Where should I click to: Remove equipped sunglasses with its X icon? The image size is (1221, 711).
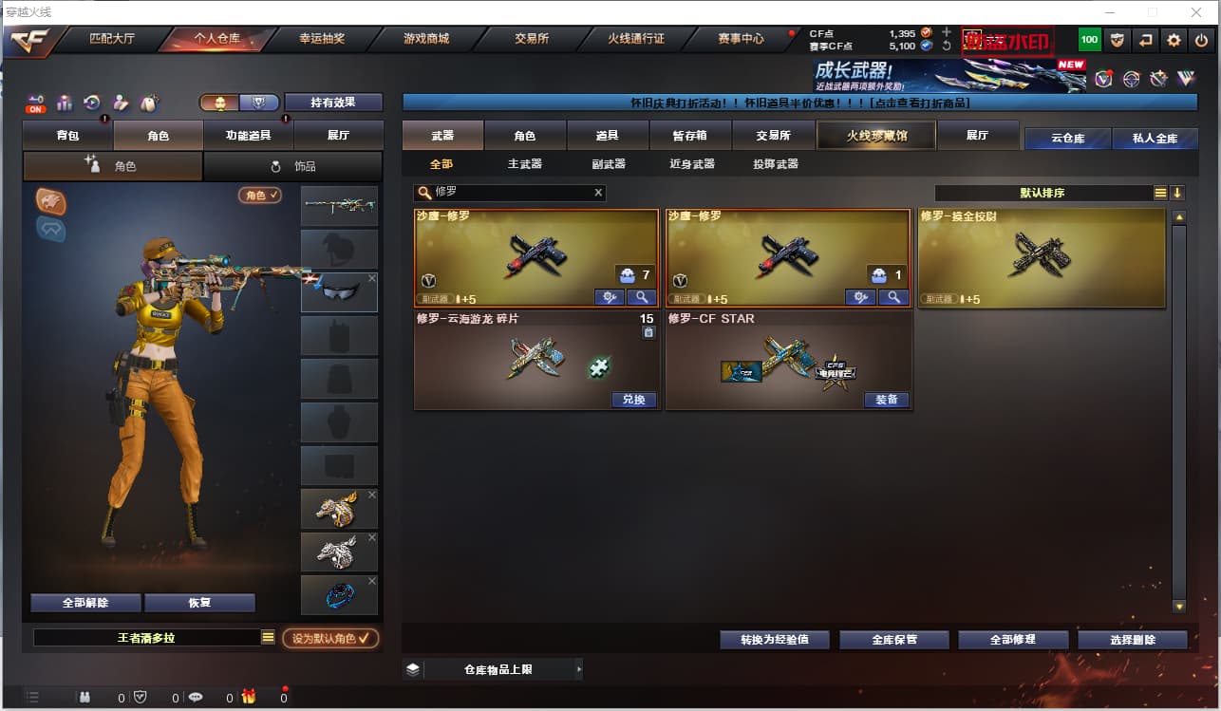pos(372,279)
